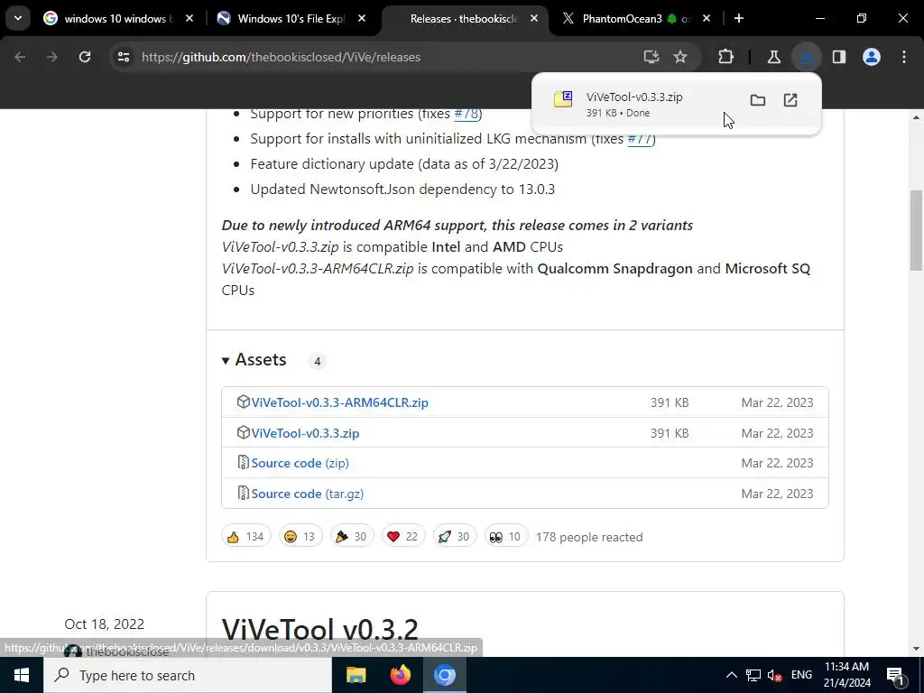Open the ViVeTool v0.3.2 release heading
This screenshot has height=693, width=924.
(x=320, y=629)
